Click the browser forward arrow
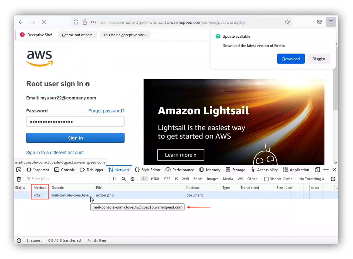The height and width of the screenshot is (259, 353). click(32, 22)
